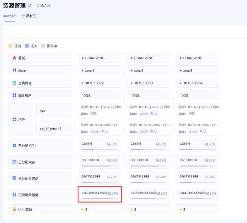The height and width of the screenshot is (223, 247).
Task: Click the 迁入 legend blue swatch
Action: click(27, 46)
